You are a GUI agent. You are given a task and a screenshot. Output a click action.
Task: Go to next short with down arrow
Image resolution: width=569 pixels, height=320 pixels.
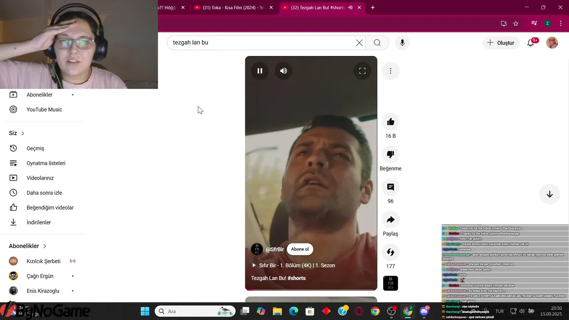549,194
